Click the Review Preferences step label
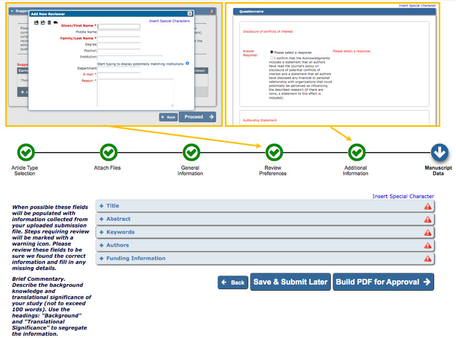This screenshot has height=338, width=456. click(x=273, y=170)
